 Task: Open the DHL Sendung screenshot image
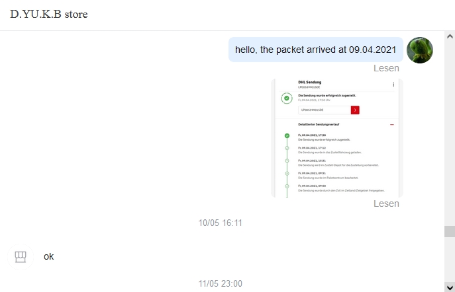[x=337, y=138]
